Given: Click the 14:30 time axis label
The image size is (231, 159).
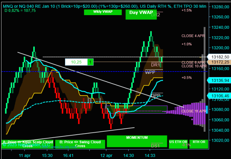Looking at the screenshot, I should (129, 155).
